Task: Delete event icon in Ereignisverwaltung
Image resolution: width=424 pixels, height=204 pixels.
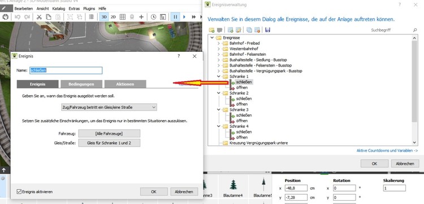Action: [257, 30]
